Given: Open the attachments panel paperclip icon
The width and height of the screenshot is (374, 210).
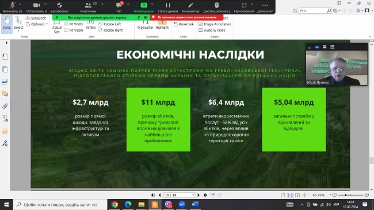Looking at the screenshot, I should [x=5, y=106].
